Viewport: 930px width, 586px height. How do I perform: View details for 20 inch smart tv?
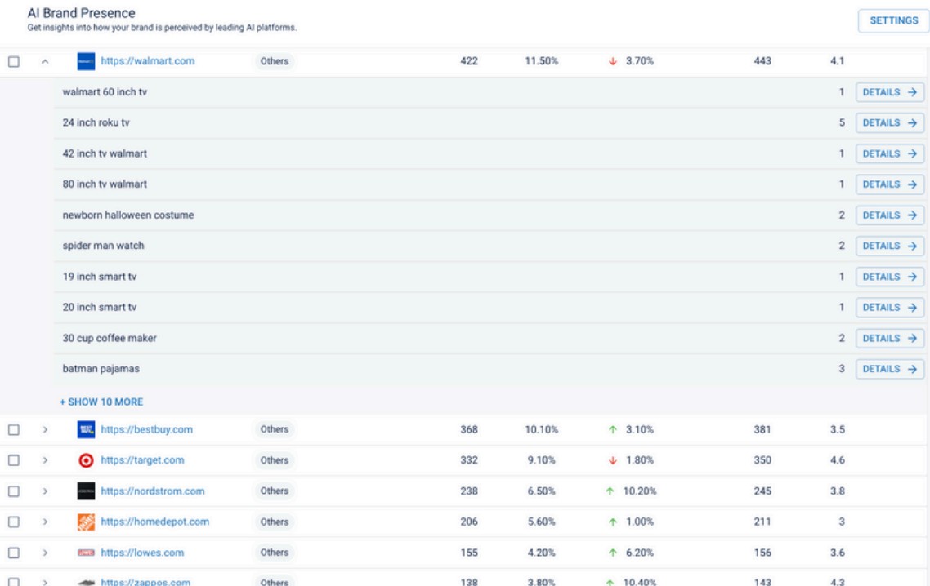coord(890,309)
